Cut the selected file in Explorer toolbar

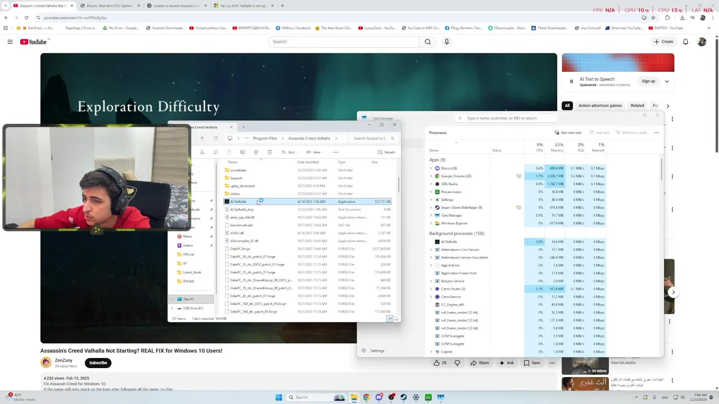[202, 152]
